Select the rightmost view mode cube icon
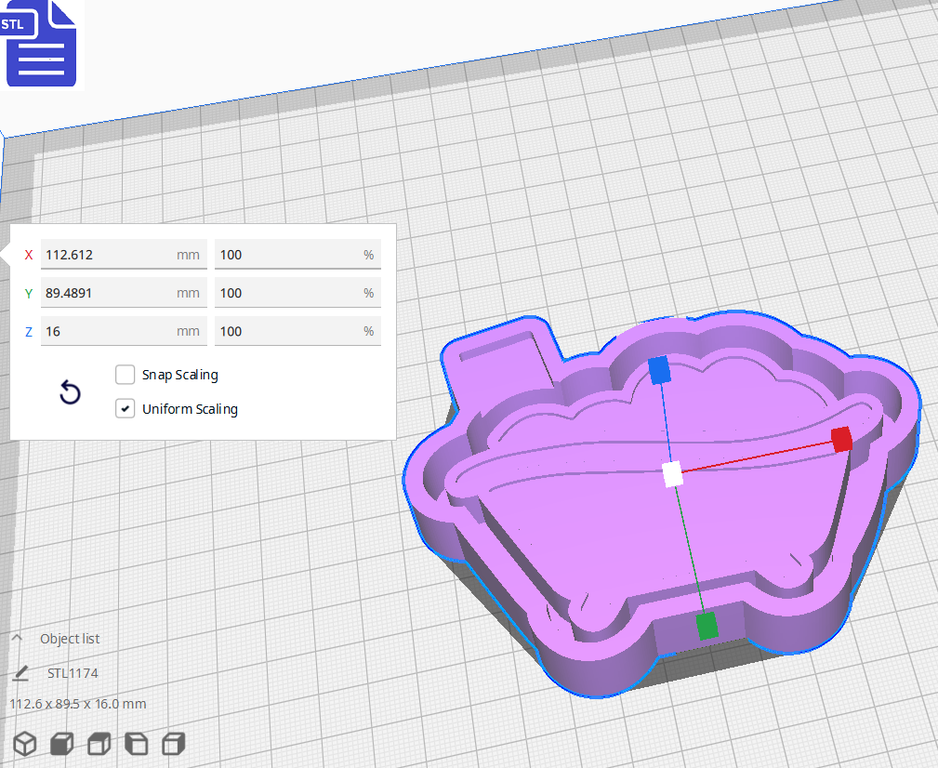 (x=174, y=744)
